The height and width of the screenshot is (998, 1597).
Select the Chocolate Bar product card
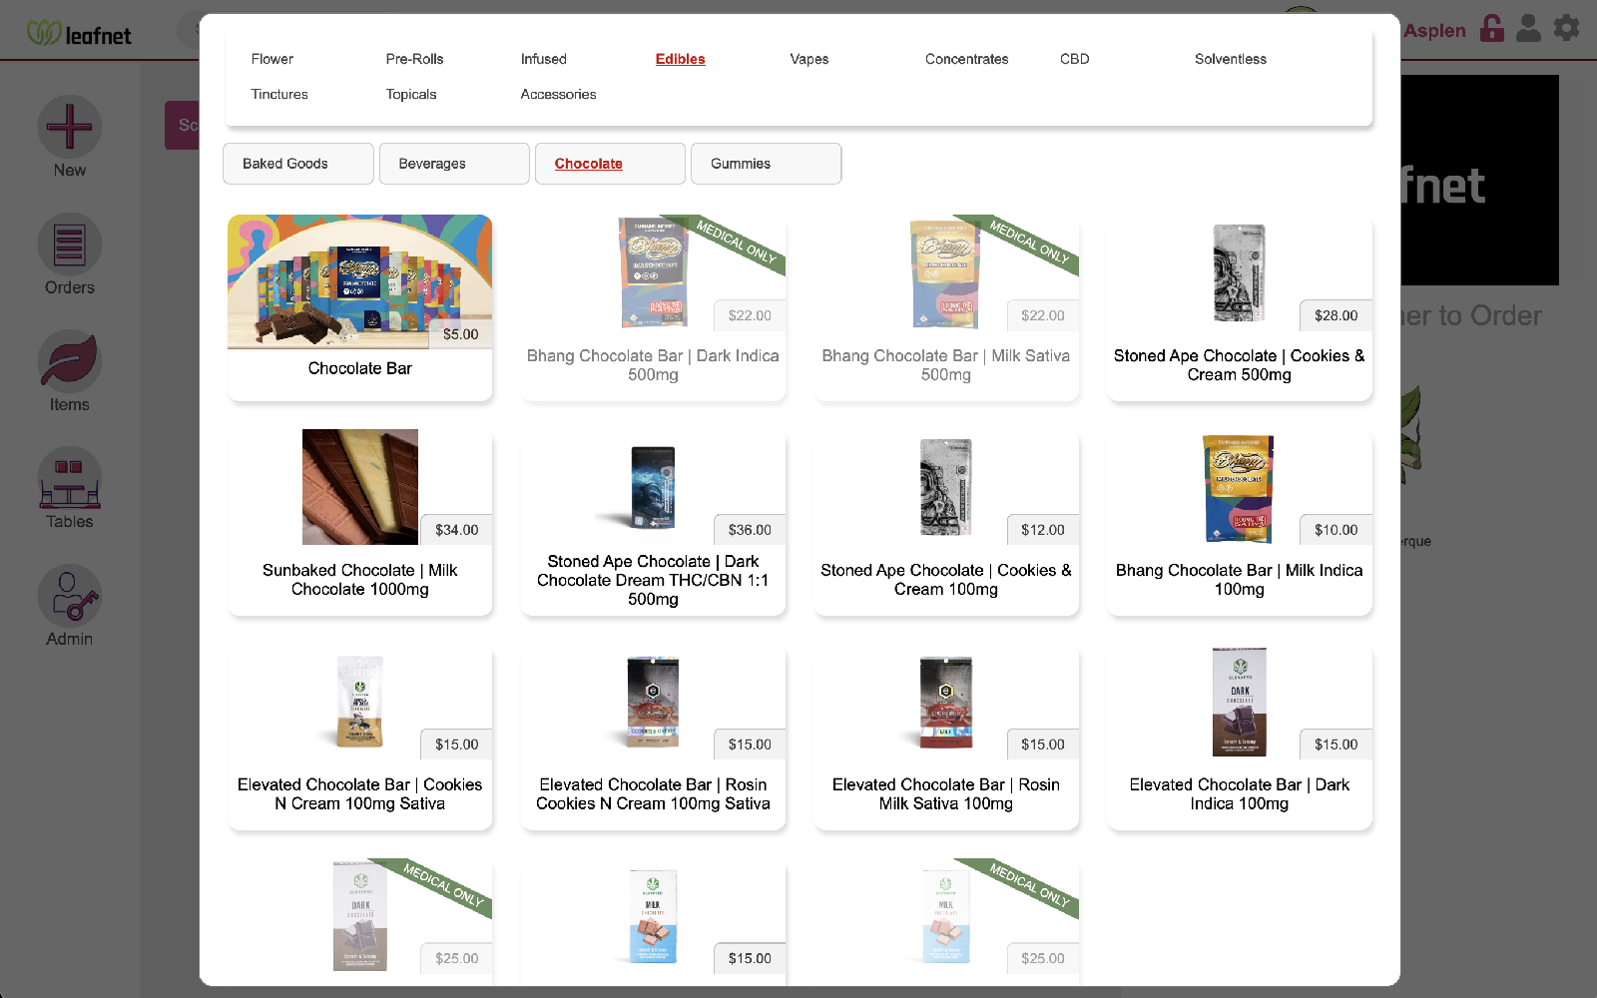tap(359, 307)
